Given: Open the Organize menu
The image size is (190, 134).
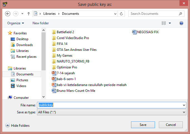Looking at the screenshot, I should [16, 23].
